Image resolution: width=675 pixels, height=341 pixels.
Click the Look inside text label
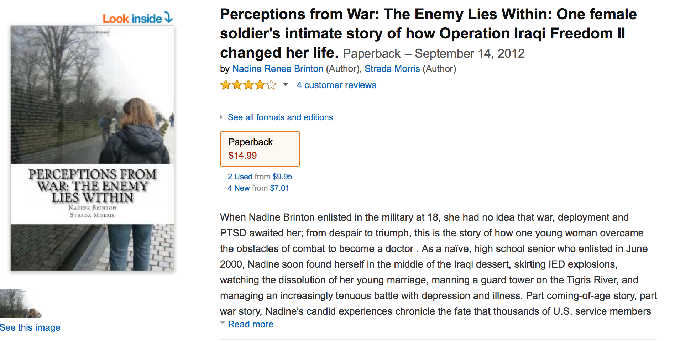(132, 19)
